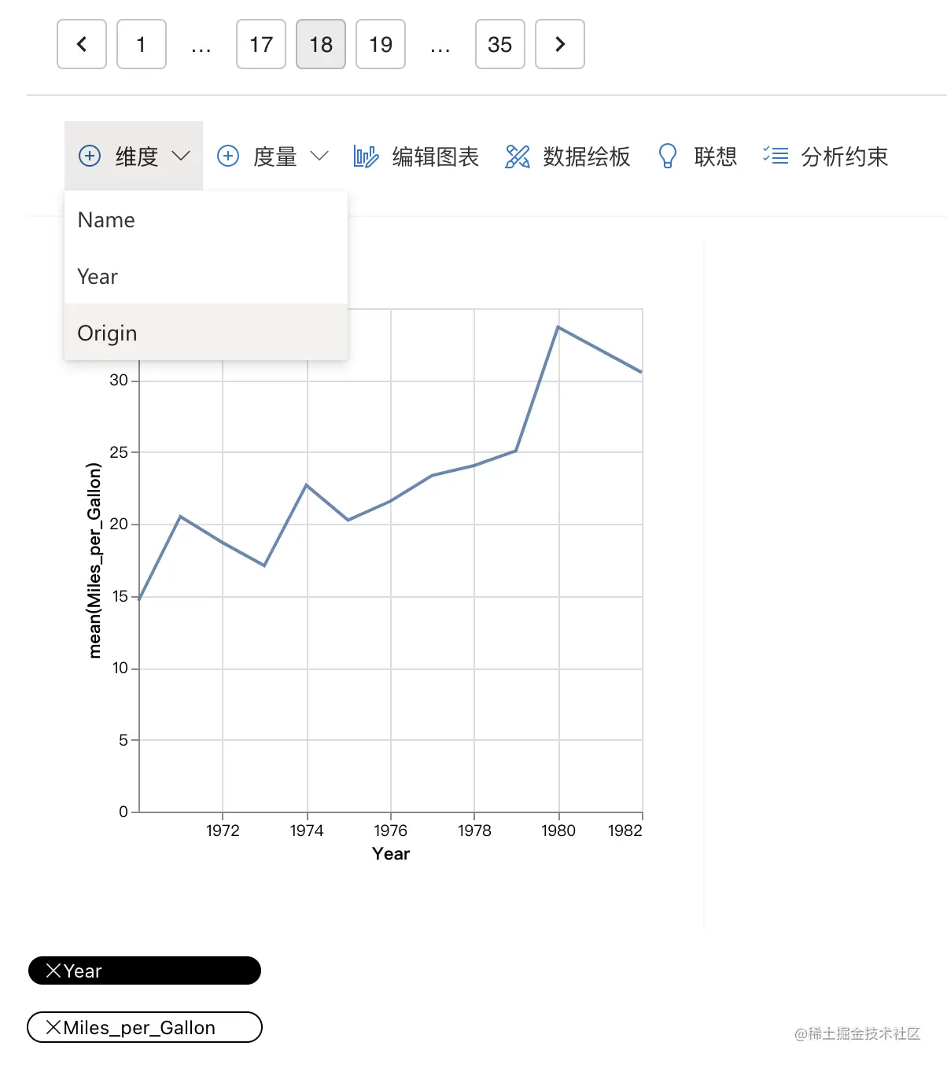
Task: Choose Year from the dimension dropdown
Action: [206, 277]
